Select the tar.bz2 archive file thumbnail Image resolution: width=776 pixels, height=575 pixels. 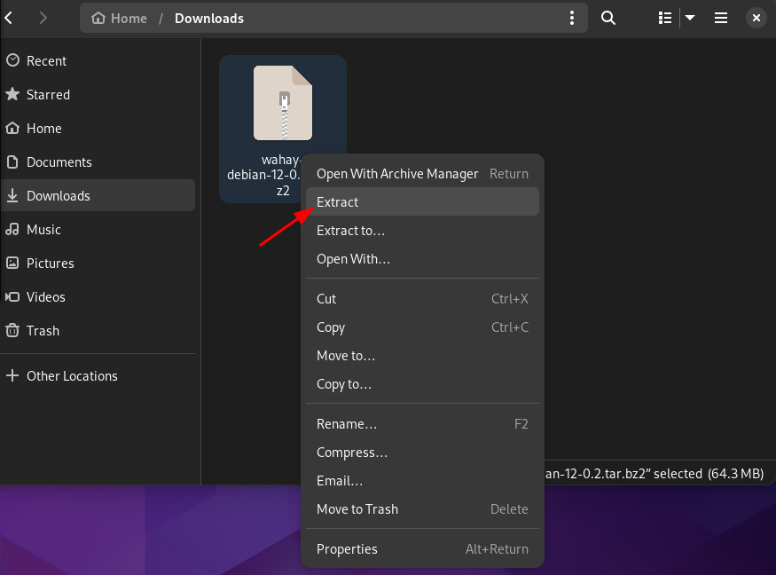click(282, 103)
